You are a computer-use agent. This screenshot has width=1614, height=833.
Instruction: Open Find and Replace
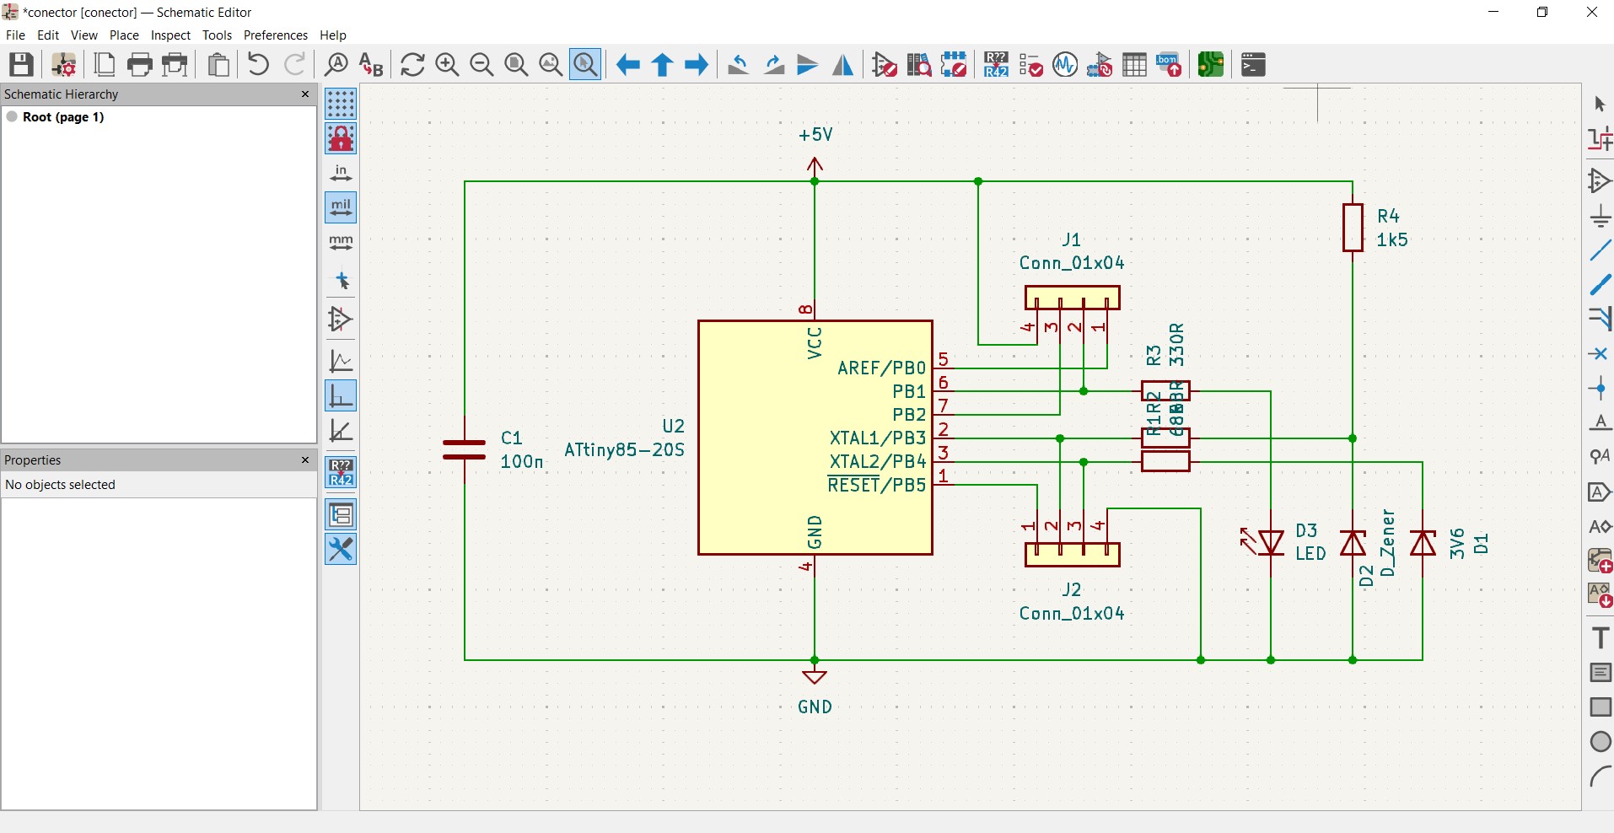(371, 64)
